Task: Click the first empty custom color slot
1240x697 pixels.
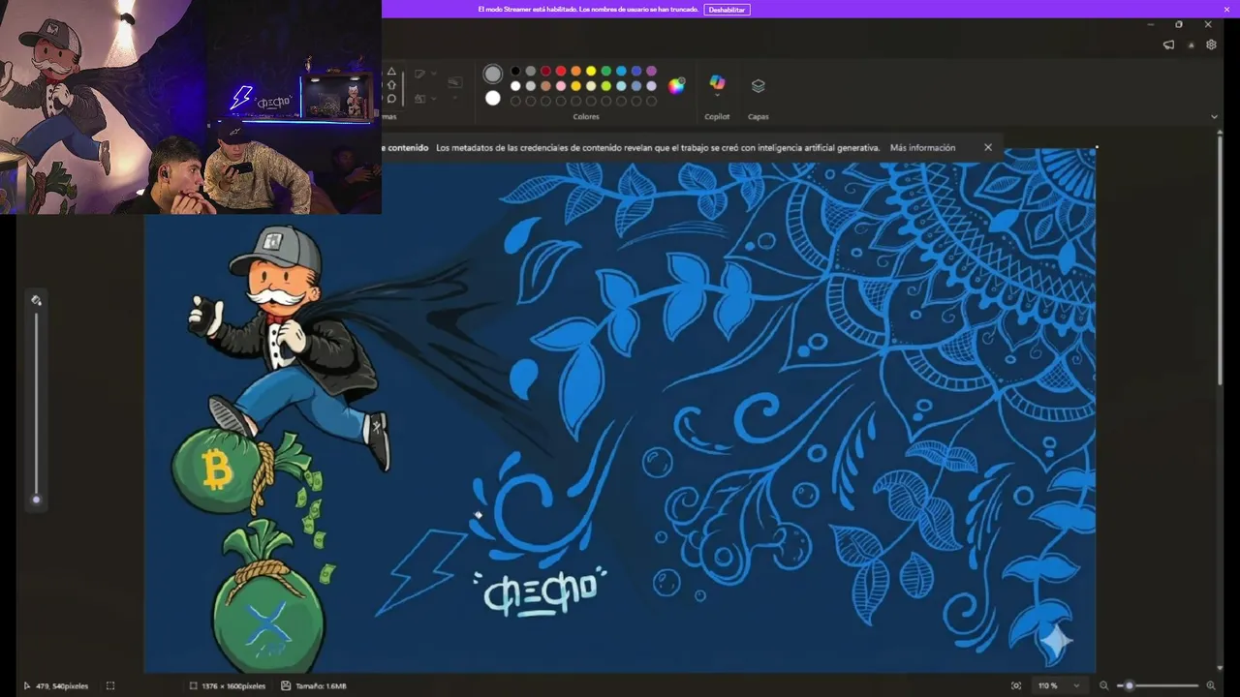Action: point(515,101)
